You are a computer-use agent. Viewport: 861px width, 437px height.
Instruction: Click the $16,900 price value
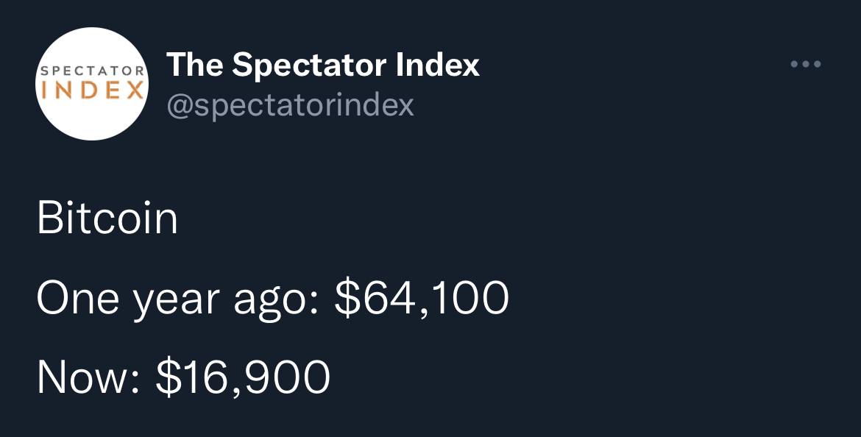243,377
